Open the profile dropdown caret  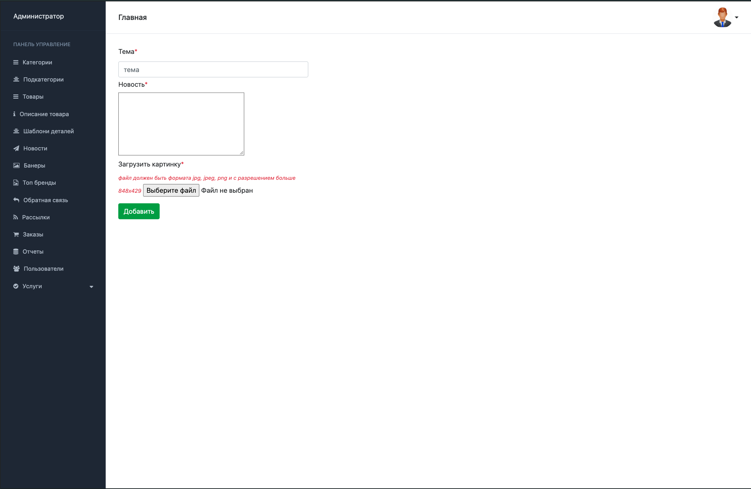point(737,17)
